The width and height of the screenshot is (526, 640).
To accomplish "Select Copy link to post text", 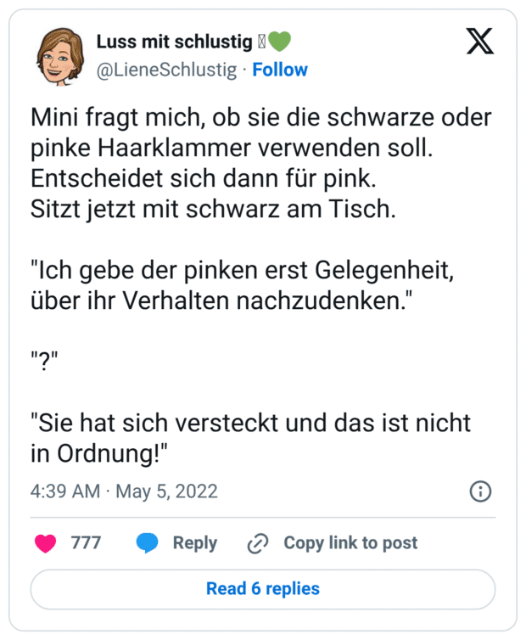I will (350, 543).
